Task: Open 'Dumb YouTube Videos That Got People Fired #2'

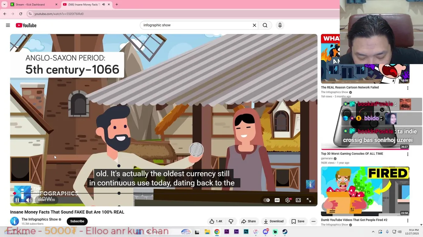Action: click(x=354, y=220)
